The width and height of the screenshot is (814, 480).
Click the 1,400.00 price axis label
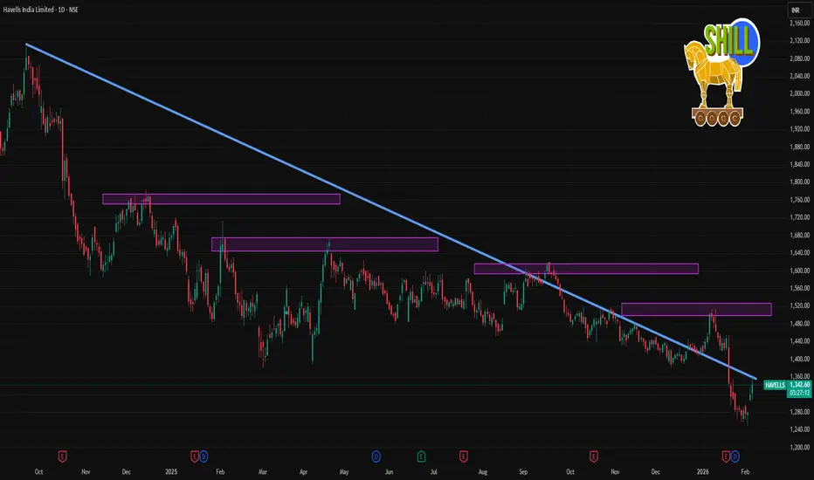point(799,359)
